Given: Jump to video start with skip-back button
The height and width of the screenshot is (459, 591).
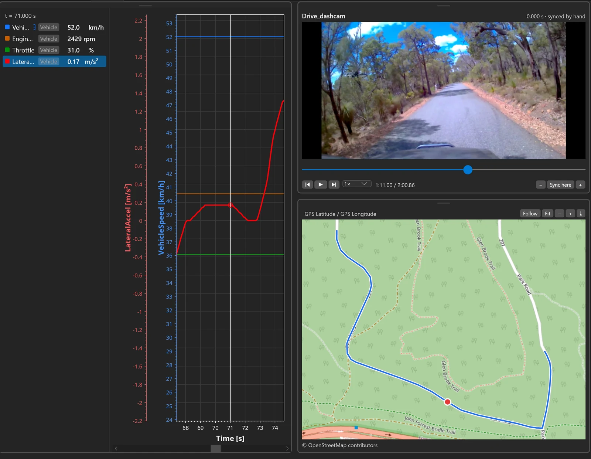Looking at the screenshot, I should (x=307, y=184).
